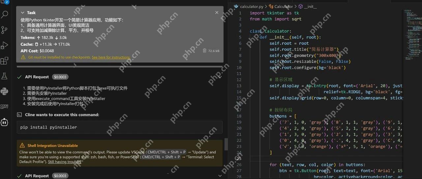422x179 pixels.
Task: Click the first API Request label
Action: pos(37,77)
